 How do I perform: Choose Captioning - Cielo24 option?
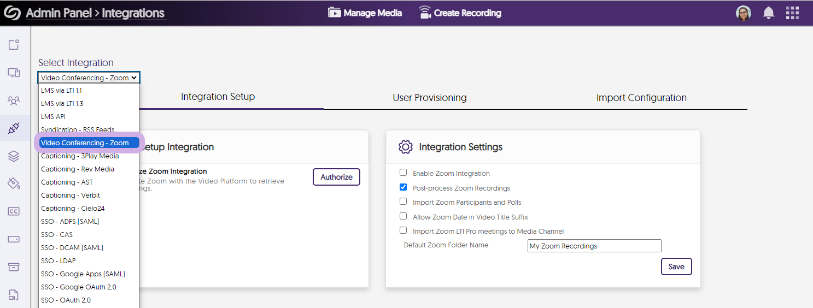click(x=89, y=208)
